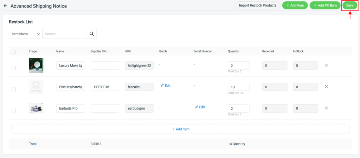Click Import Restock Products button
This screenshot has width=360, height=158.
point(257,5)
